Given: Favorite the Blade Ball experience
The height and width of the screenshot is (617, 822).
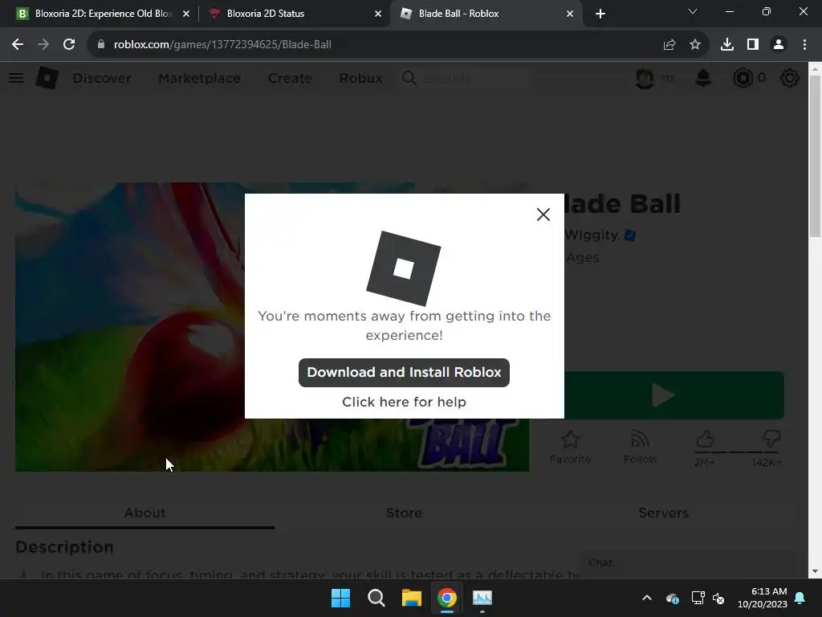Looking at the screenshot, I should (571, 447).
